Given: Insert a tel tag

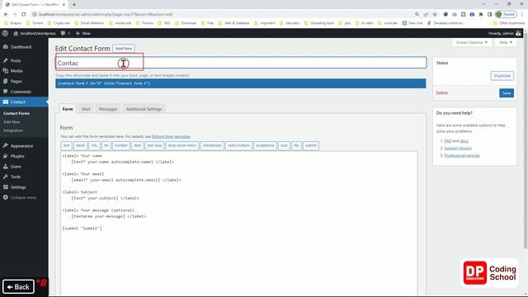Looking at the screenshot, I should pyautogui.click(x=106, y=145).
